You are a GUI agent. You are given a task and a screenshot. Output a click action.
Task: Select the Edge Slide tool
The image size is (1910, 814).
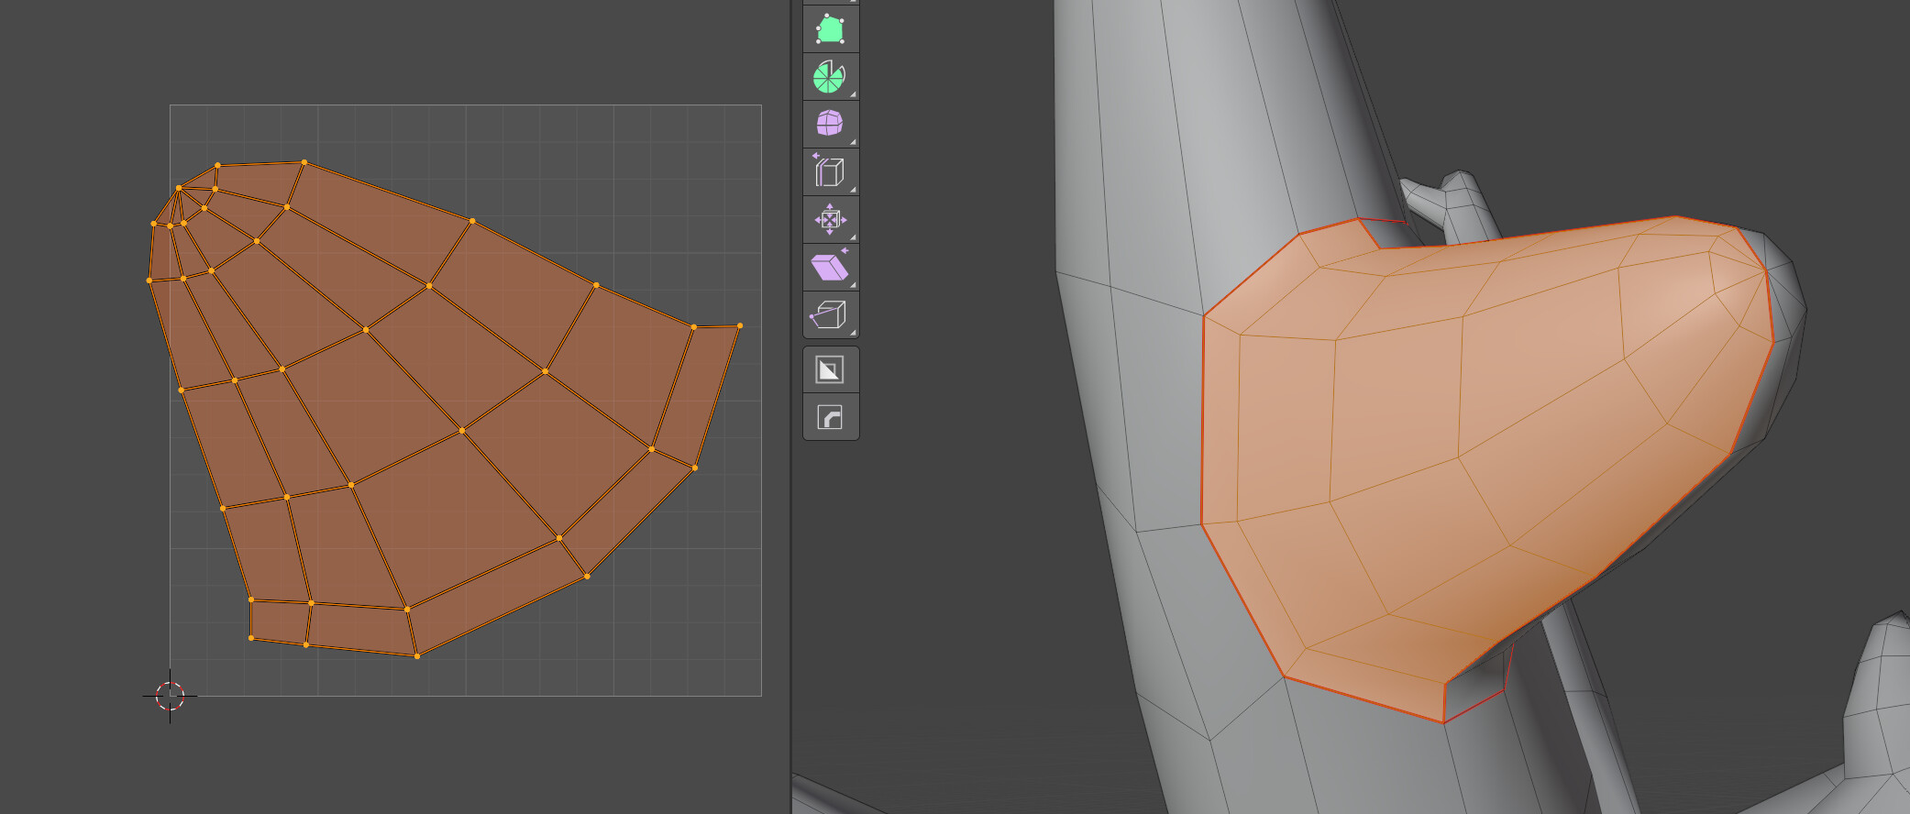(831, 171)
